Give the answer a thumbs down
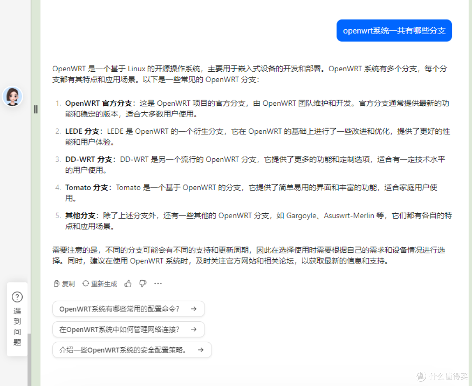The height and width of the screenshot is (386, 472). coord(142,284)
